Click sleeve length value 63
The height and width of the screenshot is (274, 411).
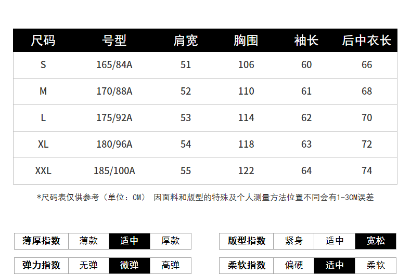tap(306, 144)
